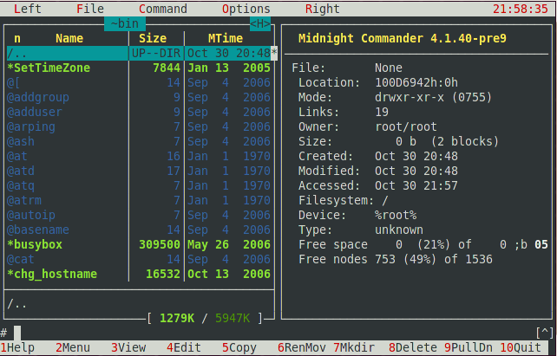
Task: Click the Type value unknown
Action: 399,230
